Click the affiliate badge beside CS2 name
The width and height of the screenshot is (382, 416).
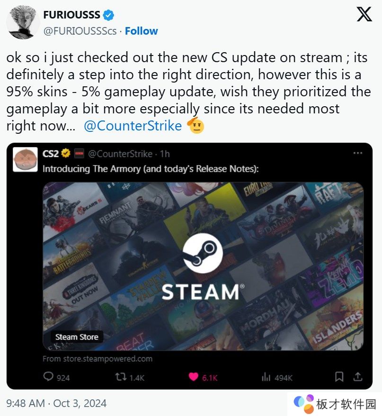coord(79,153)
